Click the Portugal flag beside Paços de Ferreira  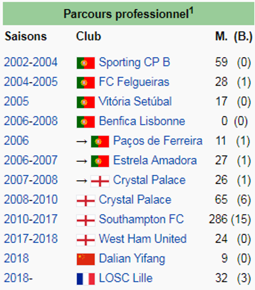tap(100, 142)
